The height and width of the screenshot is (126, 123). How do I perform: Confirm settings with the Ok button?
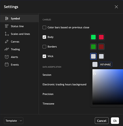[115, 121]
